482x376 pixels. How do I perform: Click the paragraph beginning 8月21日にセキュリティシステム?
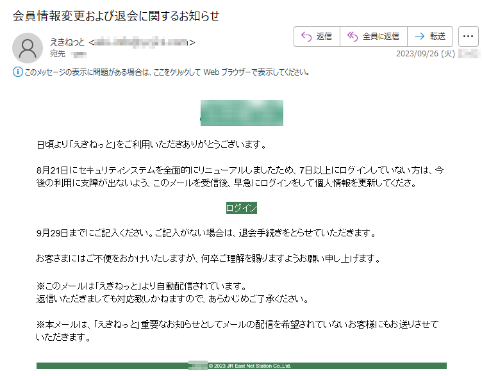tap(240, 177)
